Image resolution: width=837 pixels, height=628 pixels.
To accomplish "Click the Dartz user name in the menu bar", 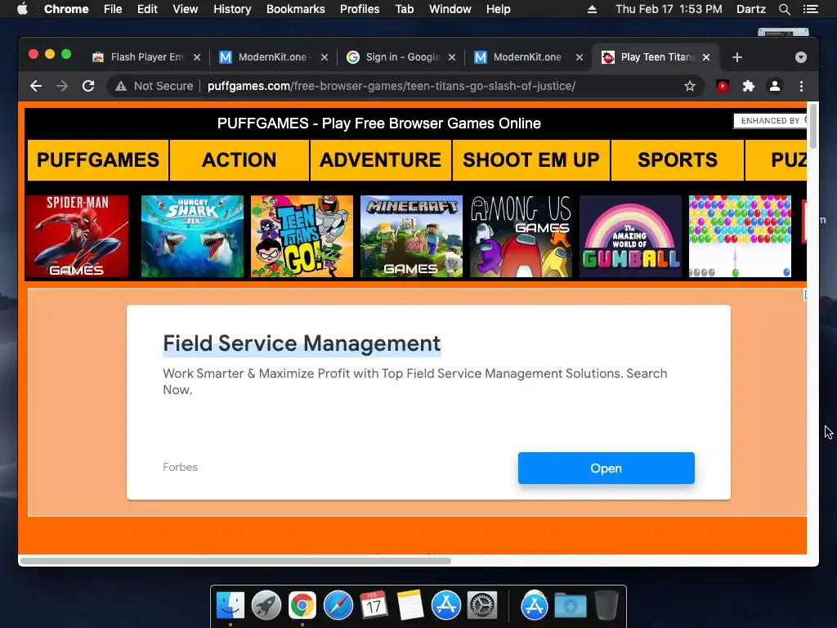I will tap(751, 9).
